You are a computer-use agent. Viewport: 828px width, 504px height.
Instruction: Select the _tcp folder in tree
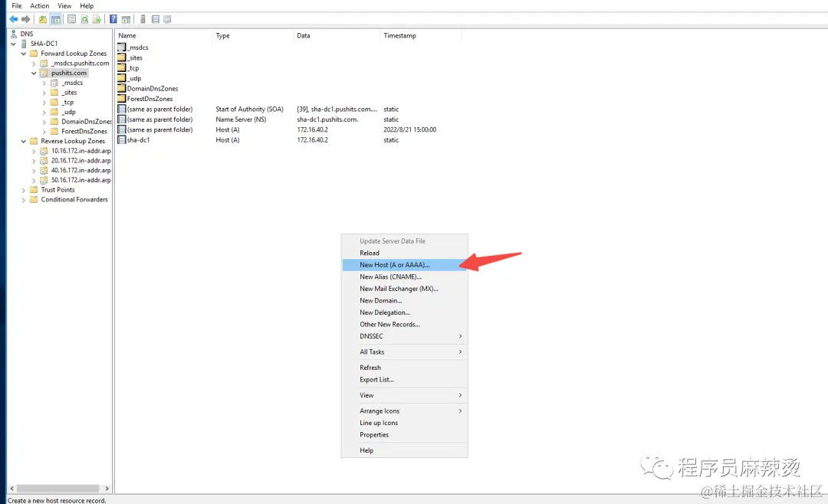tap(67, 103)
